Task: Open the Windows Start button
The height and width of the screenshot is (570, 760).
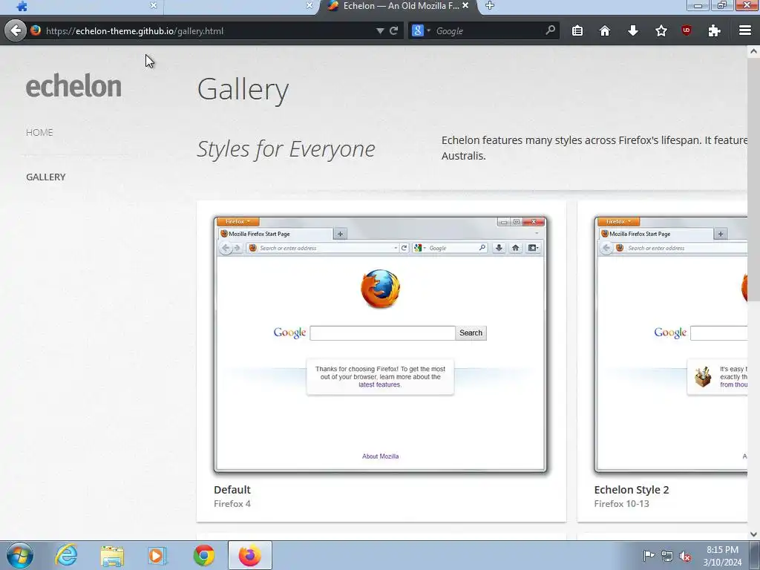Action: (20, 555)
